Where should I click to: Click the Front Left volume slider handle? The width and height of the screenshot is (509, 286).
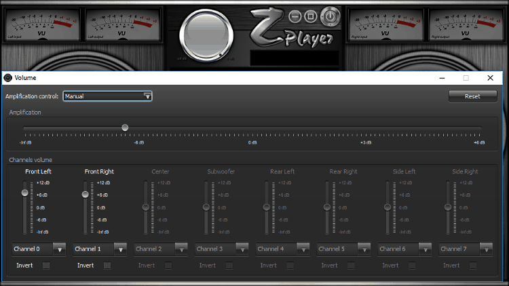point(24,193)
